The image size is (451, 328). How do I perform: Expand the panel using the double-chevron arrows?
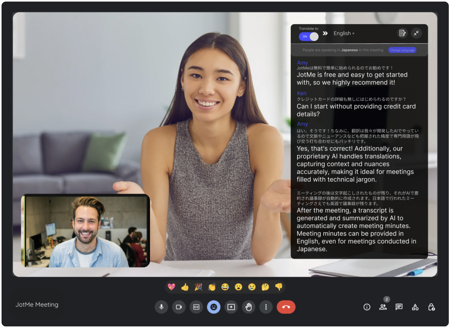click(x=325, y=33)
